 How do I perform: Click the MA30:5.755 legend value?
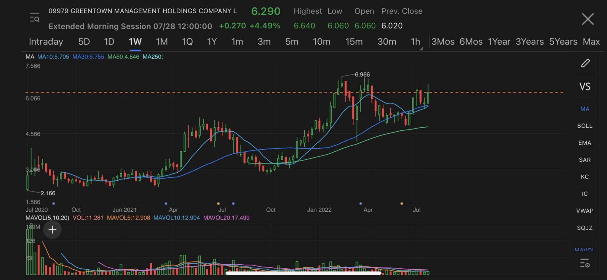pyautogui.click(x=88, y=57)
